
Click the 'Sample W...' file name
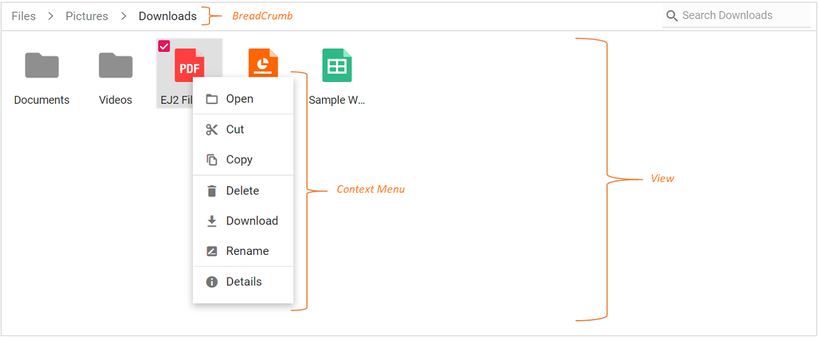(x=337, y=100)
